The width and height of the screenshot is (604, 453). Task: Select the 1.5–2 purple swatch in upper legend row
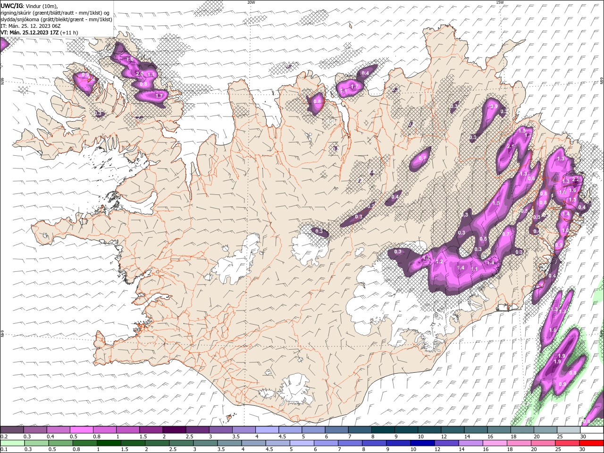(x=151, y=430)
